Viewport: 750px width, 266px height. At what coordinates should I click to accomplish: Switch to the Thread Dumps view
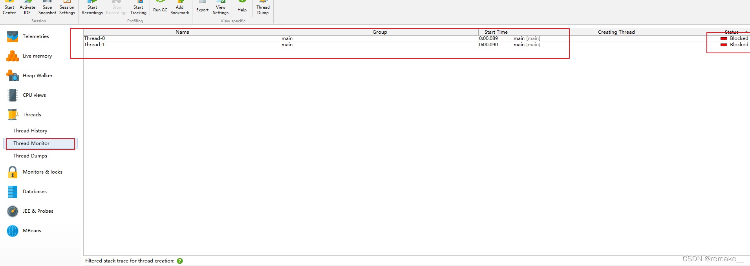click(30, 156)
